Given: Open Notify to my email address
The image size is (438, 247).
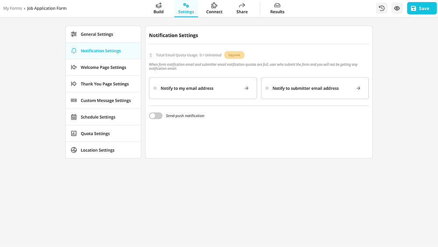Looking at the screenshot, I should 203,88.
